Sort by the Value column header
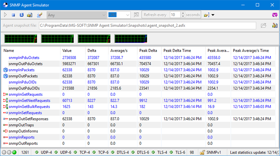Image resolution: width=280 pixels, height=156 pixels. 73,50
